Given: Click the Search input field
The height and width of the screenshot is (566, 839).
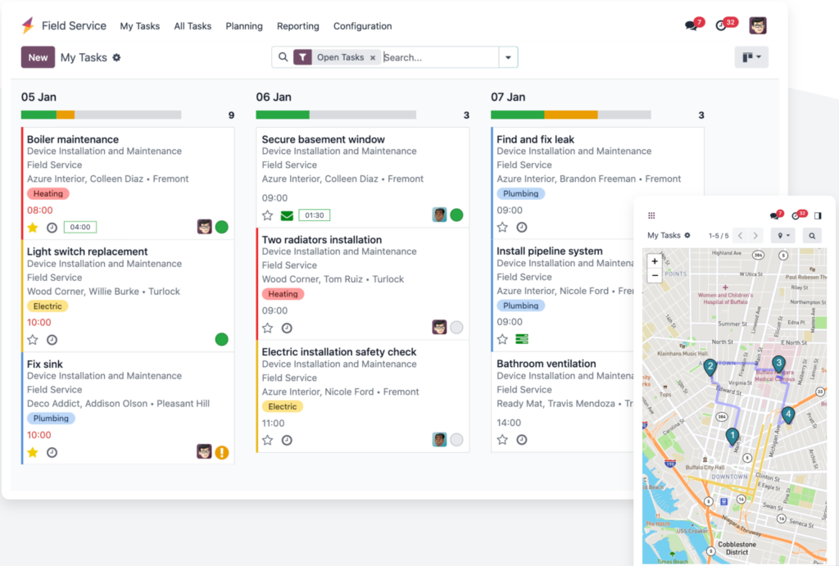Looking at the screenshot, I should tap(438, 57).
